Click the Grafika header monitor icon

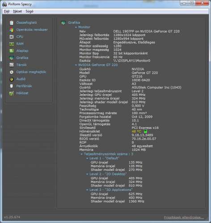pos(63,23)
